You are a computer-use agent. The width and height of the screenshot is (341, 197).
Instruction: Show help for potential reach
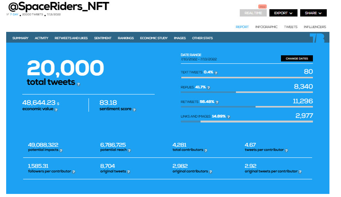(x=129, y=151)
